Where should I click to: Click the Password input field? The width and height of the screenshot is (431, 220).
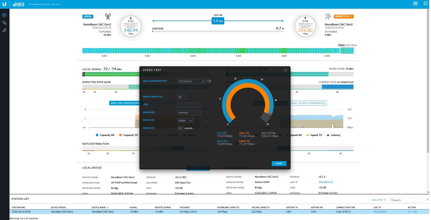tap(189, 113)
